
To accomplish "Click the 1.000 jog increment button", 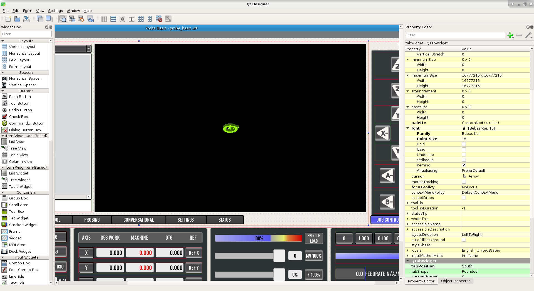I will (364, 238).
